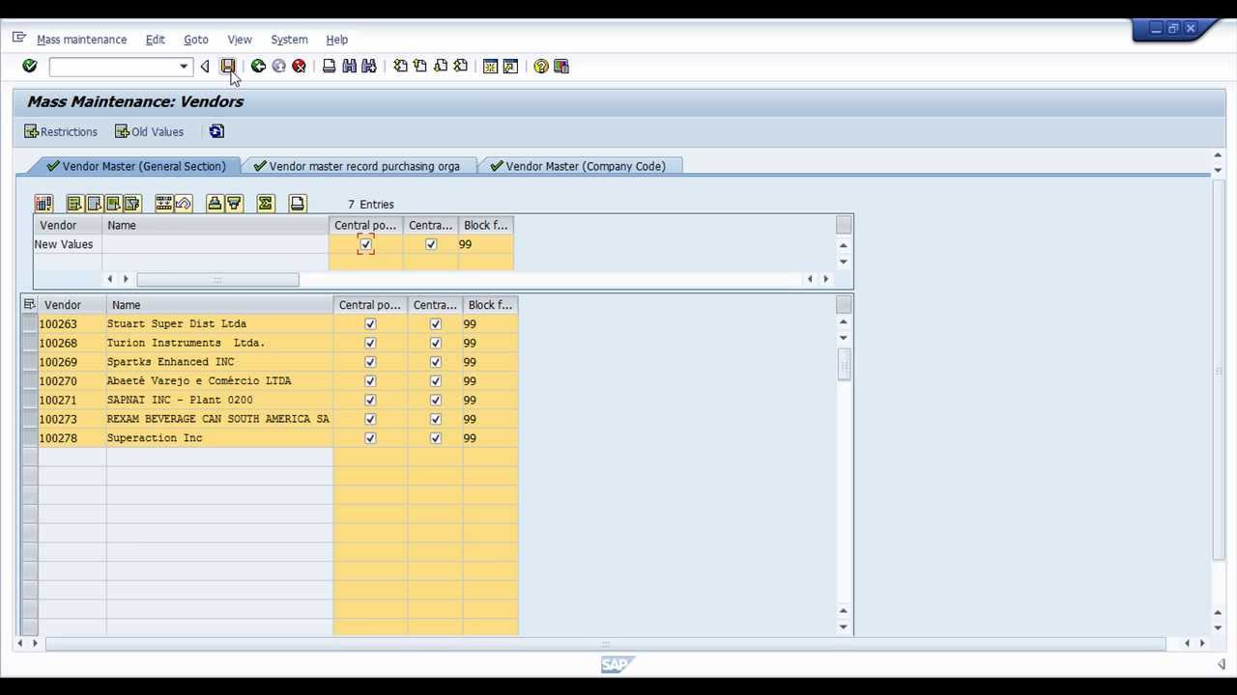This screenshot has height=695, width=1237.
Task: Toggle second checkbox in New Values row
Action: point(431,244)
